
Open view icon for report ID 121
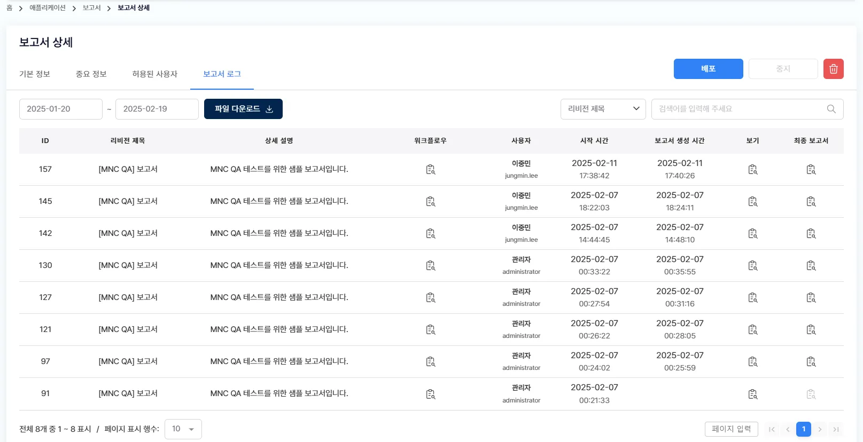pos(752,330)
